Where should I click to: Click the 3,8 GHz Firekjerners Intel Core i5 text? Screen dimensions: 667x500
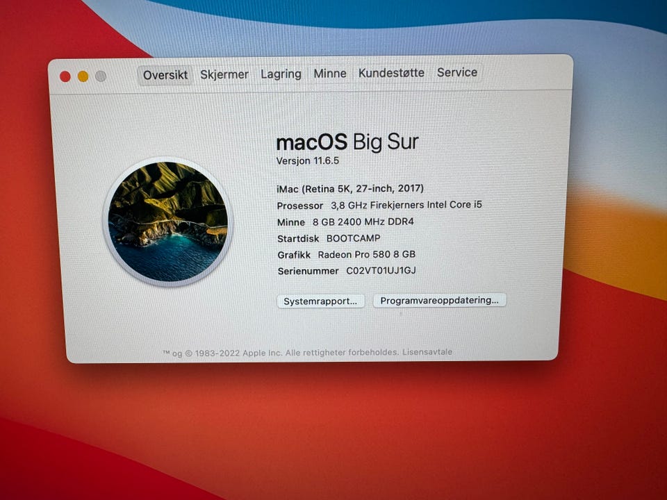pyautogui.click(x=406, y=205)
